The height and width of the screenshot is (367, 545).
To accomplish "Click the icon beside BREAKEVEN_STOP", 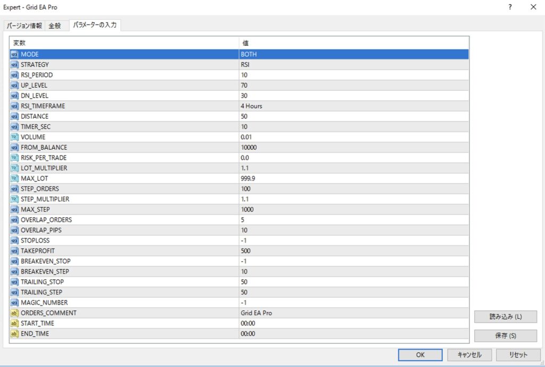I will [x=14, y=261].
